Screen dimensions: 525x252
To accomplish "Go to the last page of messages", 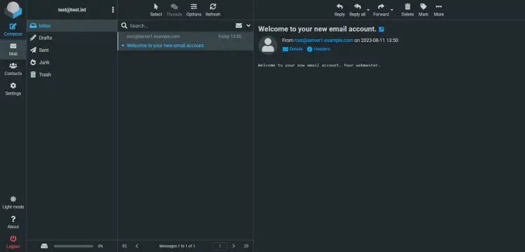I will point(246,246).
